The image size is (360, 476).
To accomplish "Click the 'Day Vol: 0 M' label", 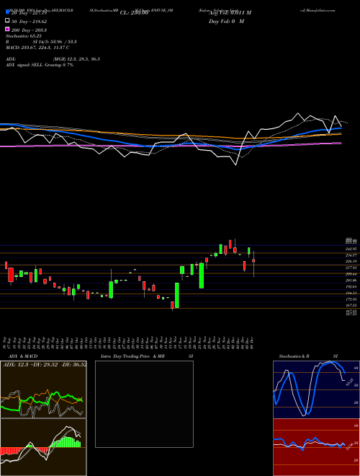I will point(226,22).
